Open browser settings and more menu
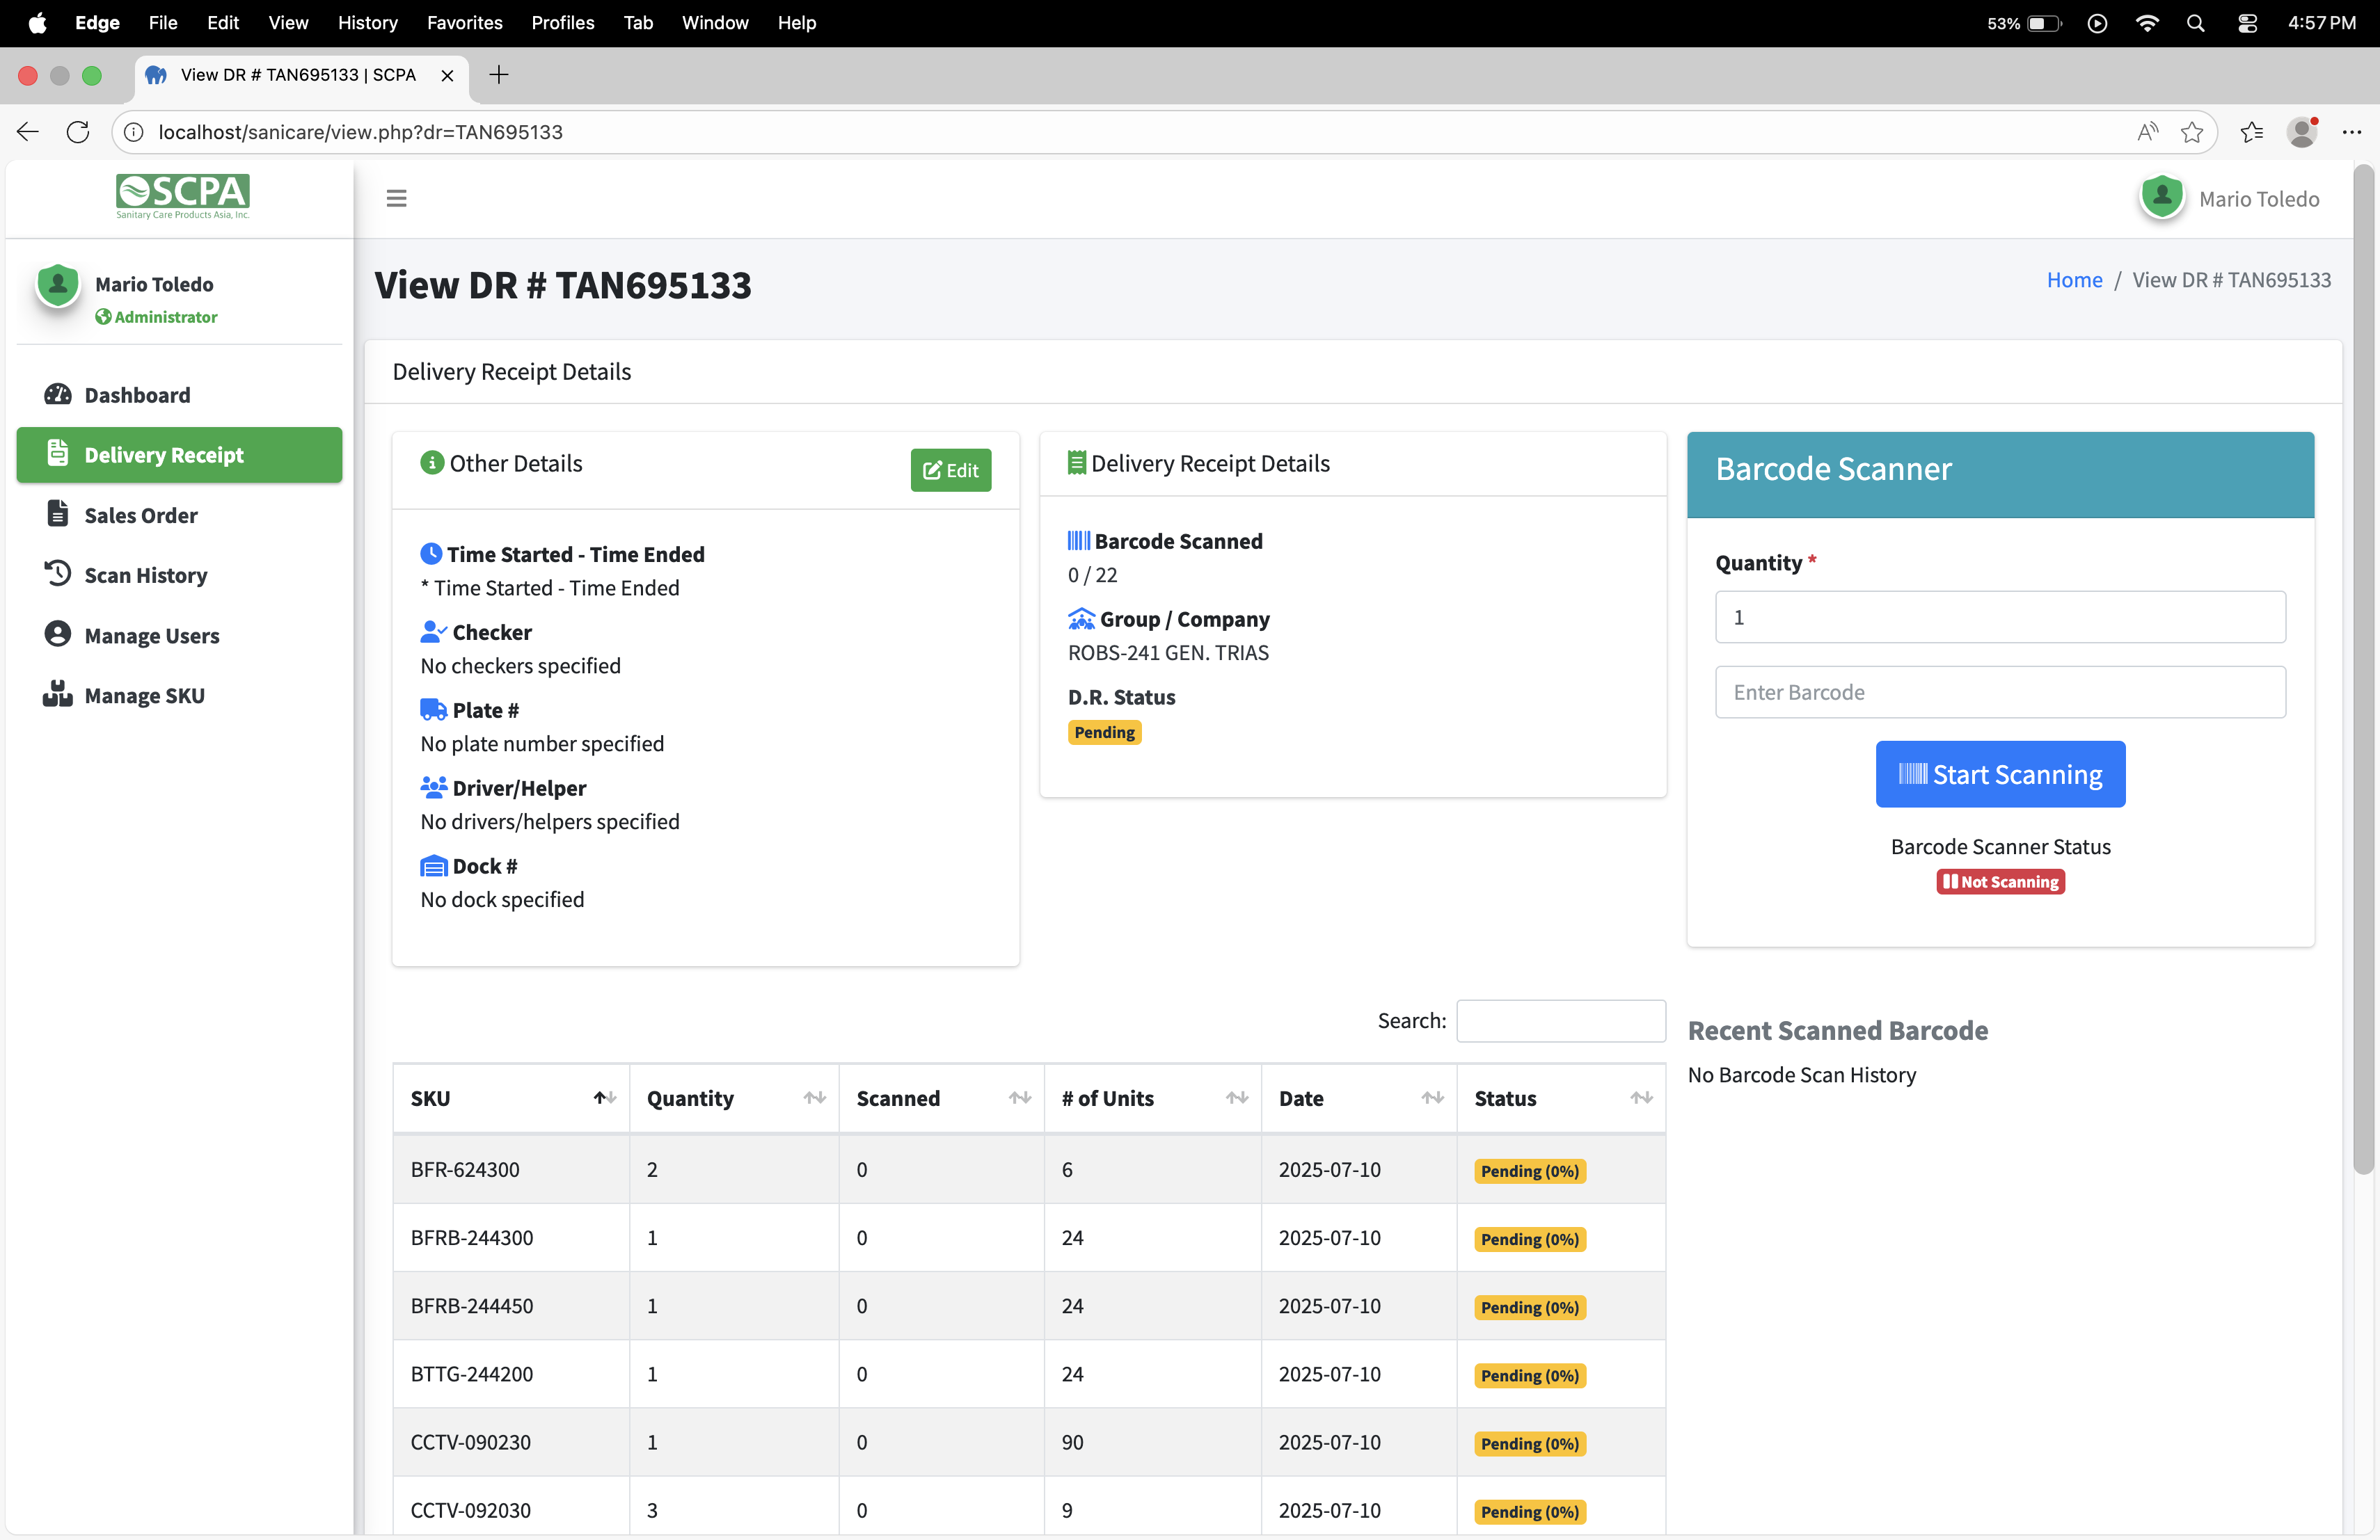This screenshot has width=2380, height=1540. point(2351,132)
